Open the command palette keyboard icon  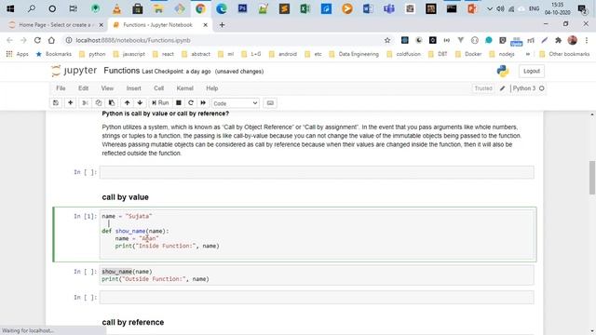270,103
